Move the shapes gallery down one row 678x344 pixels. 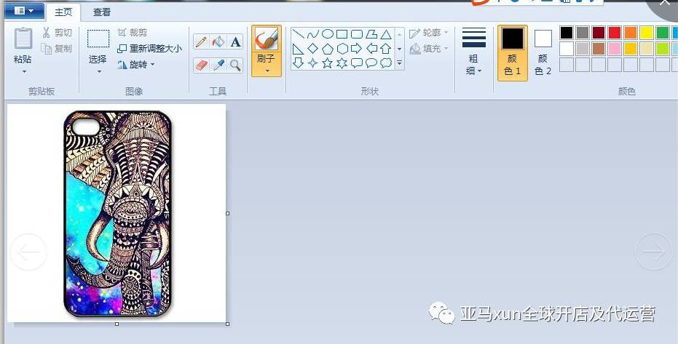[400, 49]
